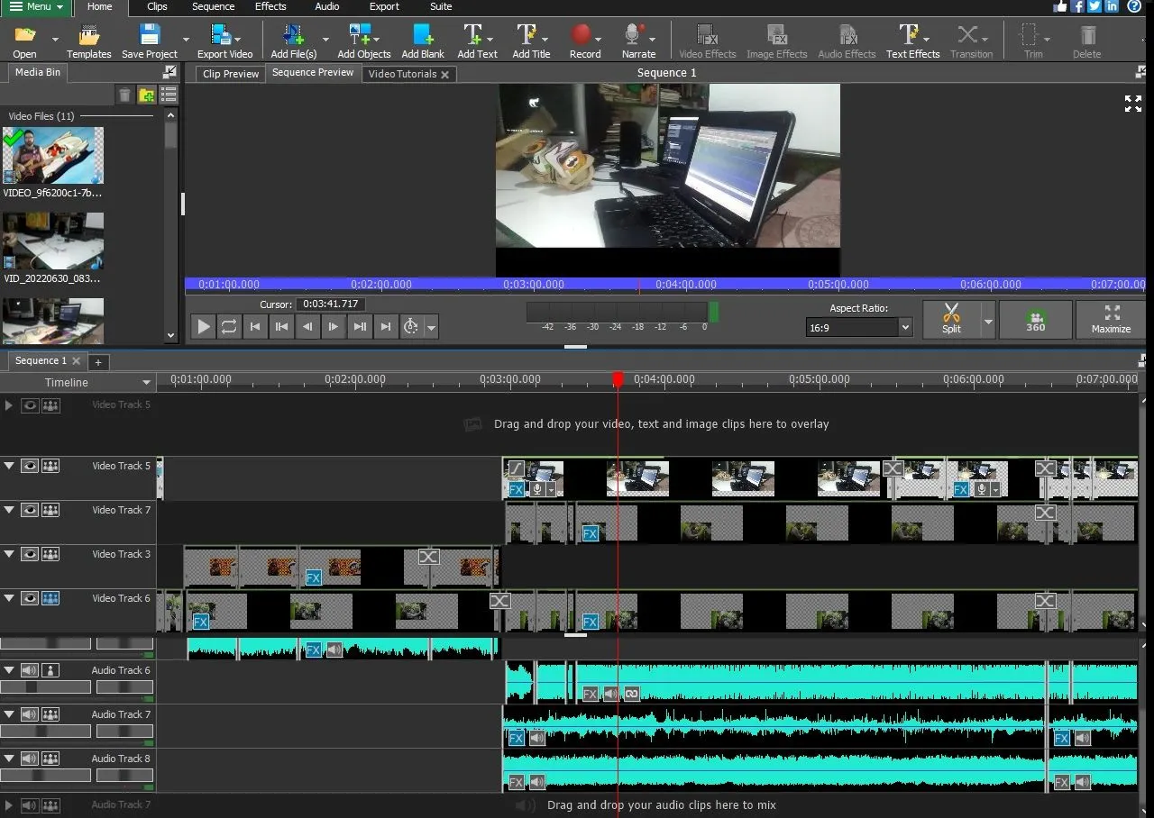Click the Split button
The width and height of the screenshot is (1154, 818).
click(951, 320)
